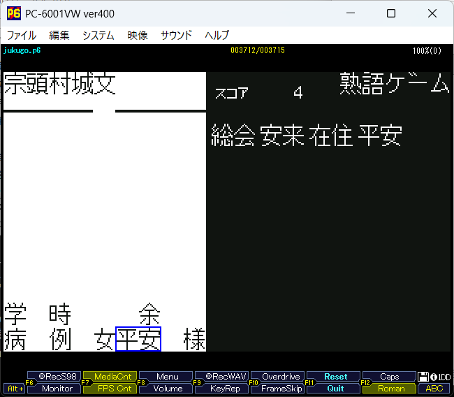The width and height of the screenshot is (454, 397).
Task: Click the highlighted 平安 word in game
Action: pyautogui.click(x=138, y=340)
